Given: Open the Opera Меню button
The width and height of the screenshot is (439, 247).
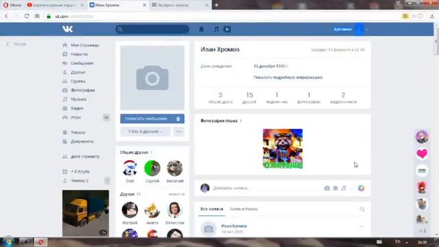Looking at the screenshot, I should tap(12, 5).
